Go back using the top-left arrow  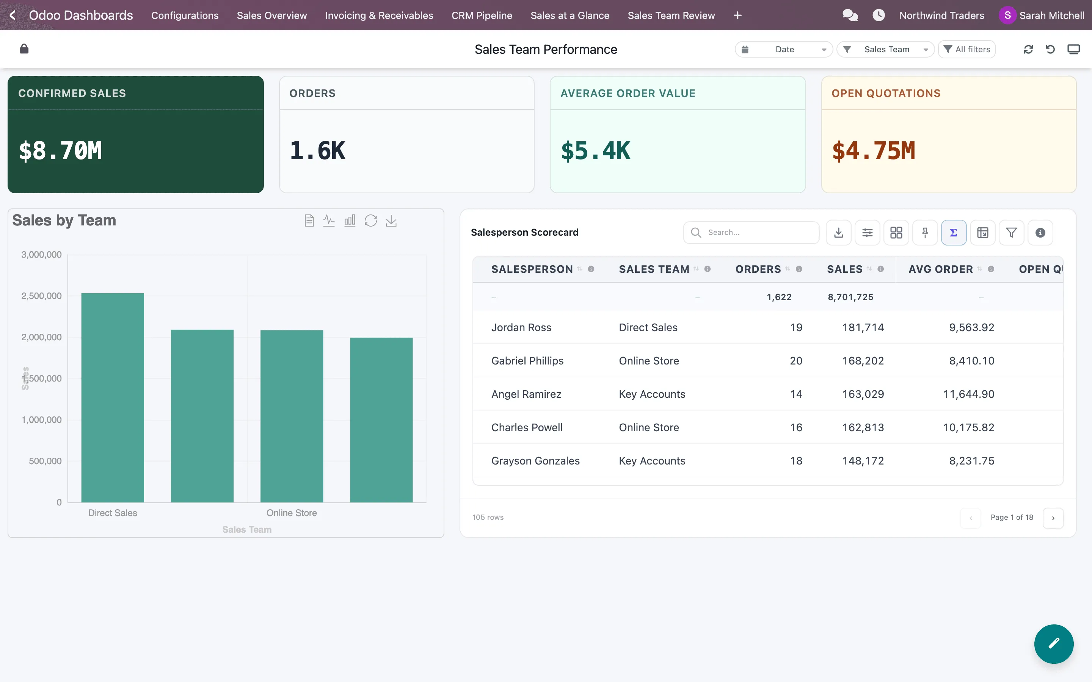point(13,15)
